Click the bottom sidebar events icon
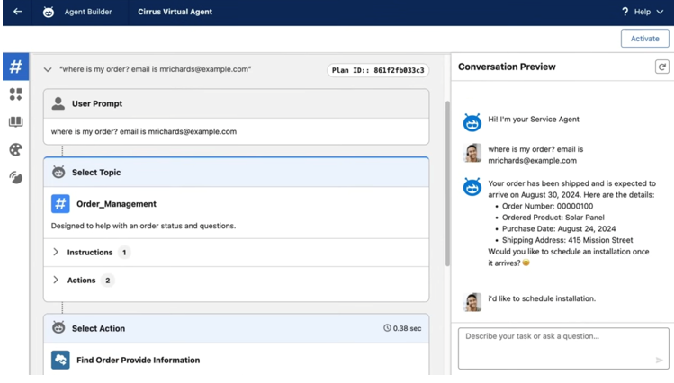 tap(15, 178)
